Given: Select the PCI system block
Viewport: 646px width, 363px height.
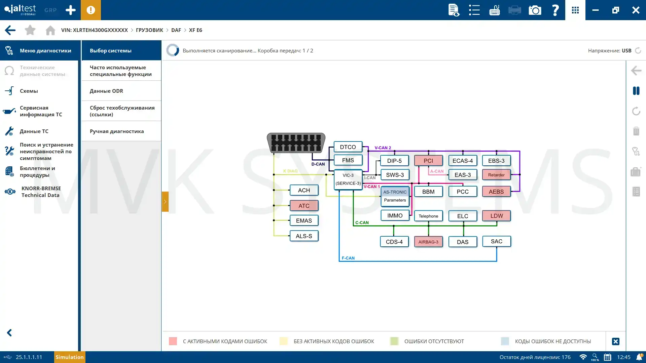Looking at the screenshot, I should [428, 161].
